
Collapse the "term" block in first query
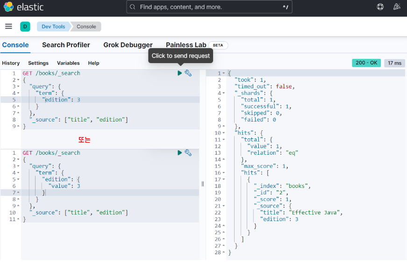pos(18,93)
